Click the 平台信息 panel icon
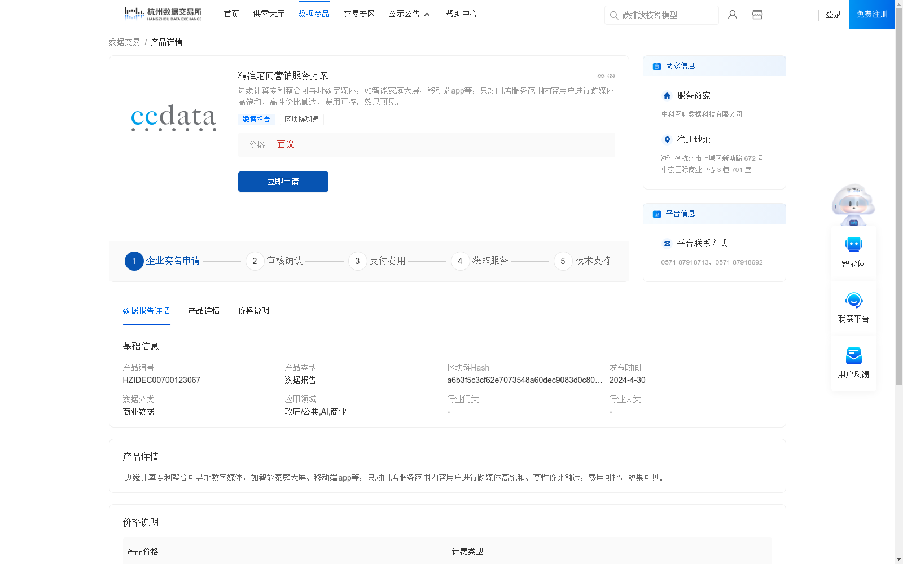 click(x=657, y=214)
